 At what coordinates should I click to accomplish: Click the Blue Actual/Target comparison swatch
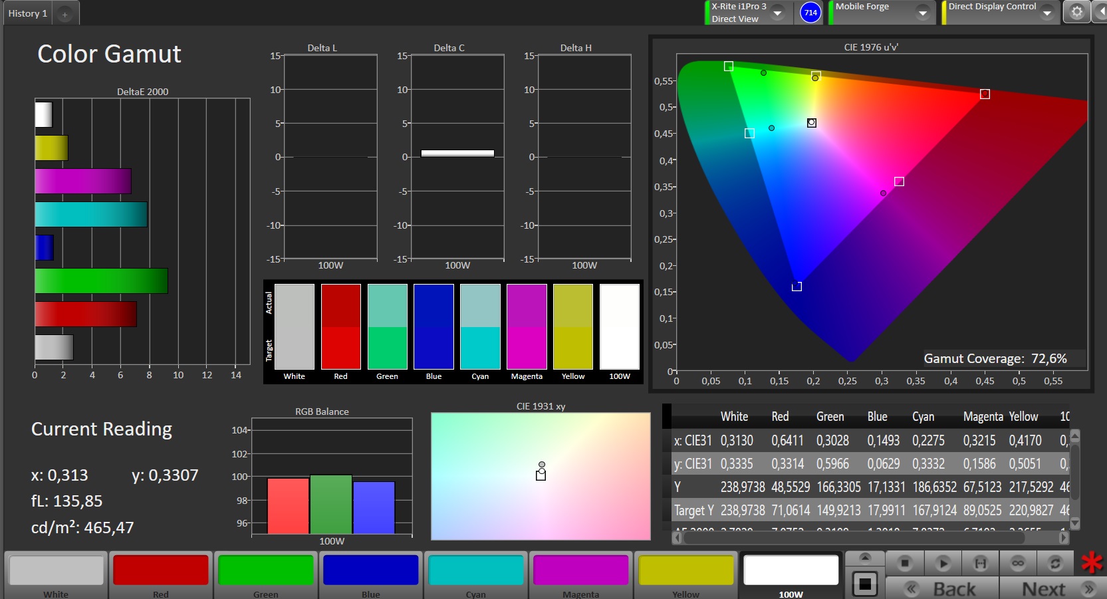[434, 326]
